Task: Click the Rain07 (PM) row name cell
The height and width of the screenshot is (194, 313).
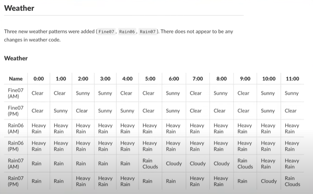Action: 16,181
